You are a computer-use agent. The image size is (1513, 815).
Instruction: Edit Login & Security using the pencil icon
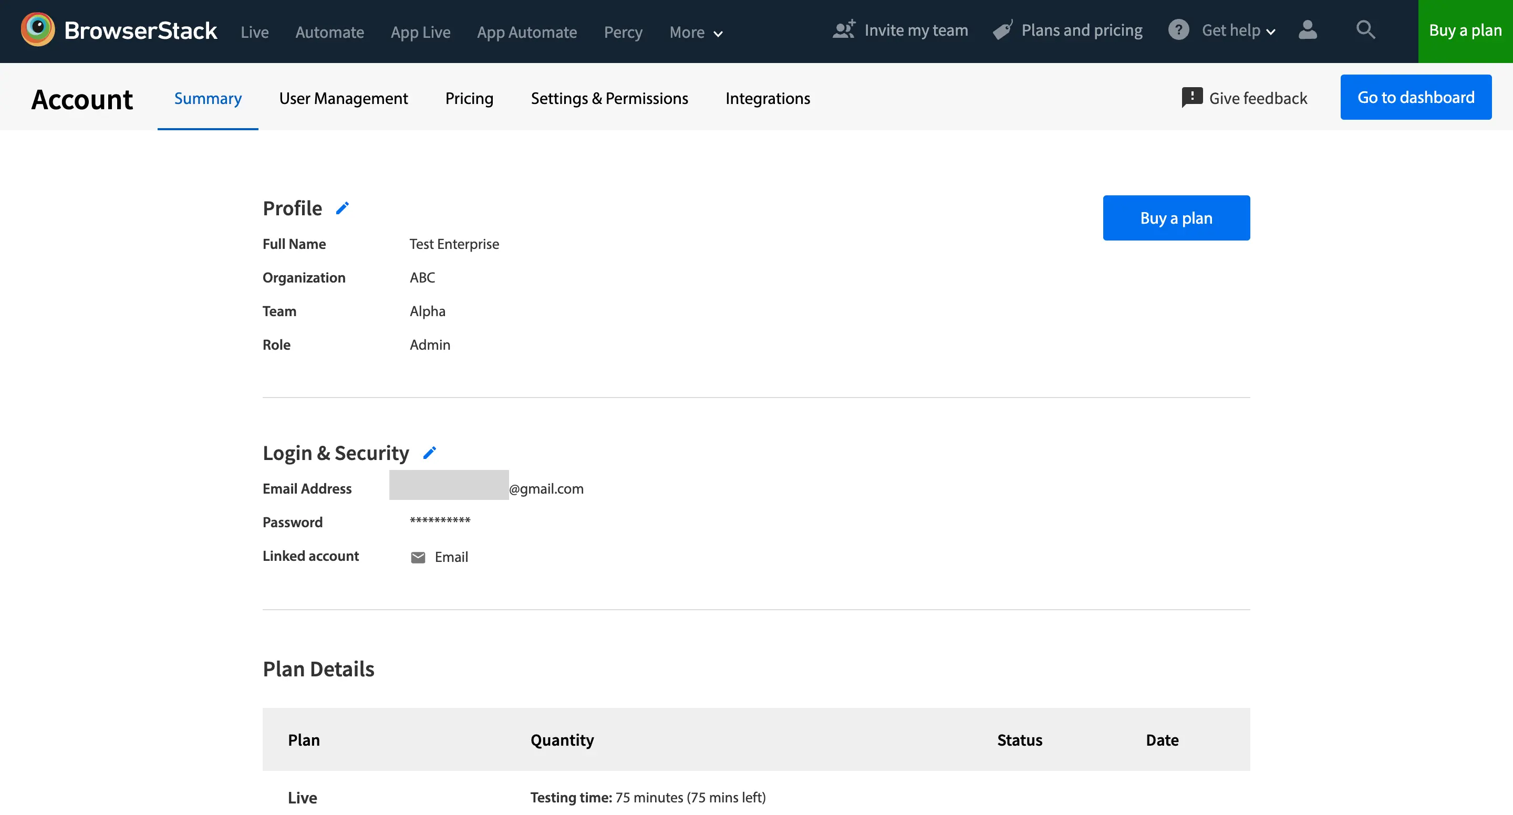[x=431, y=453]
